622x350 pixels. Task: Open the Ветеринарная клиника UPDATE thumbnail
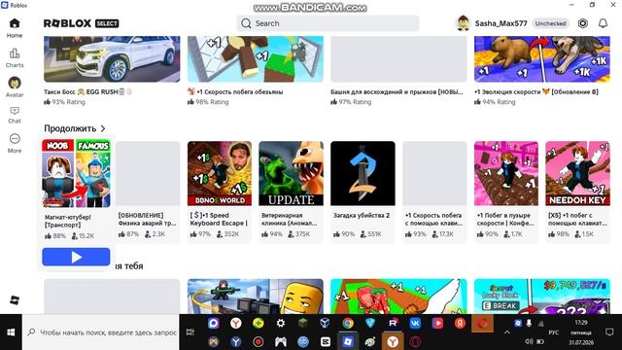[x=292, y=173]
